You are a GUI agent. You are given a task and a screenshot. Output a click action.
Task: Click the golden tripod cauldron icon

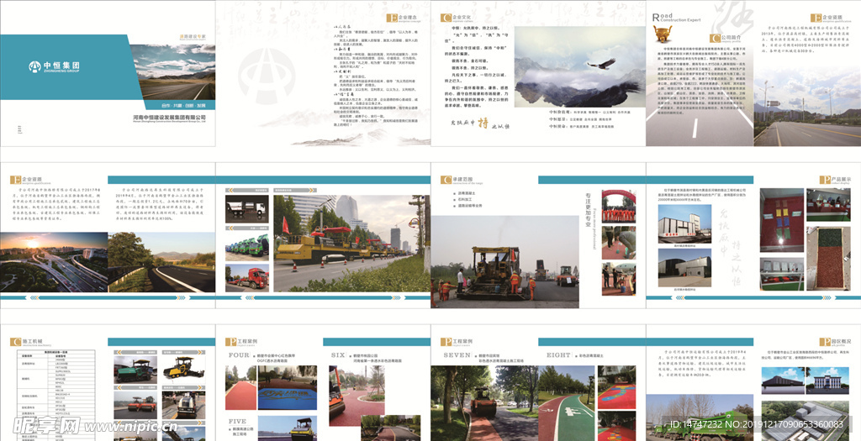click(x=663, y=34)
